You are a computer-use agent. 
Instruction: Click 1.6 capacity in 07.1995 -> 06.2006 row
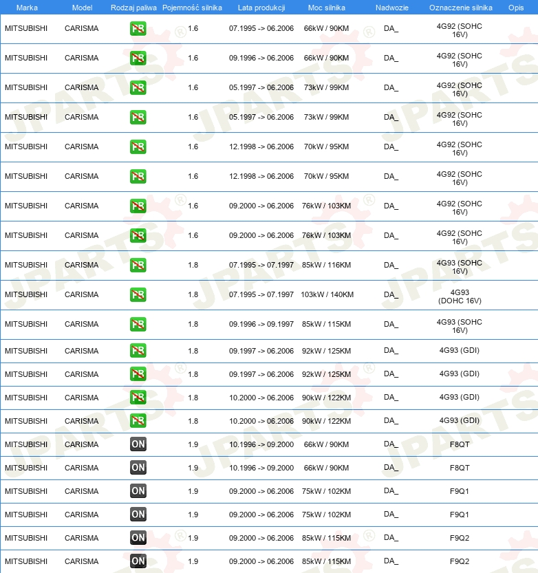pos(193,28)
